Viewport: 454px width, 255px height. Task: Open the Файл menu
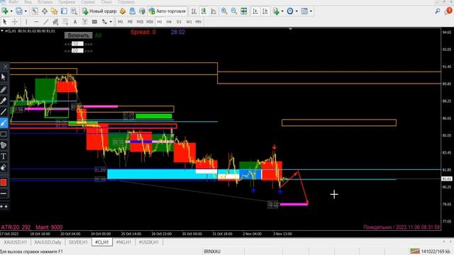(x=13, y=1)
